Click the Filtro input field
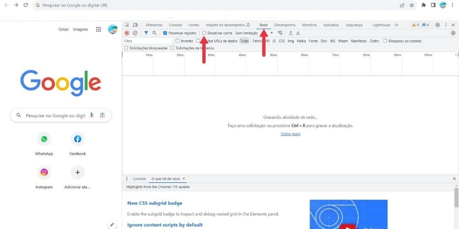459x229 pixels. [x=147, y=41]
